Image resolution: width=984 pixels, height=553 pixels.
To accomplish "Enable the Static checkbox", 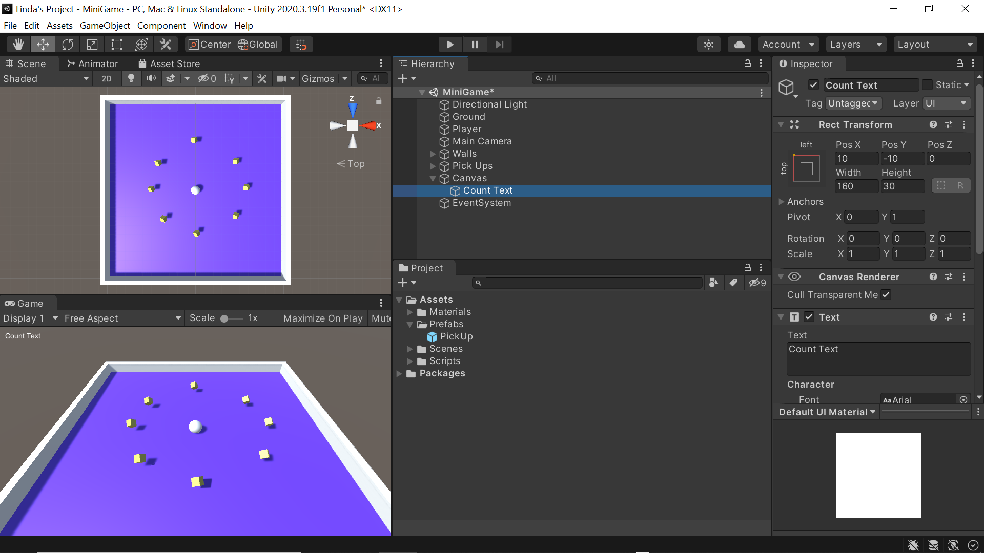I will (x=927, y=85).
